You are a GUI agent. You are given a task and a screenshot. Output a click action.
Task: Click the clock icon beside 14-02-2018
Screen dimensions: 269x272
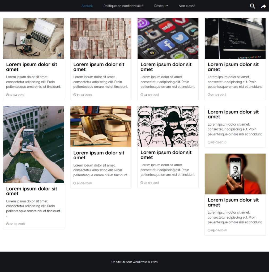click(x=75, y=183)
